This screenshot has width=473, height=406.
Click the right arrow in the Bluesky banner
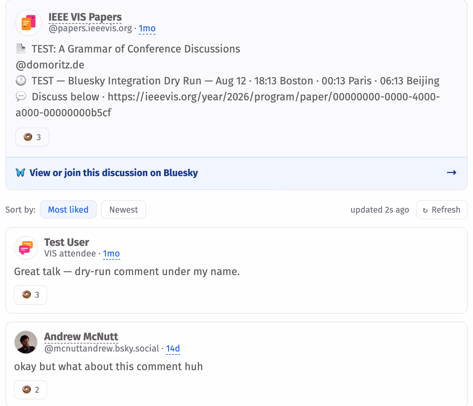[451, 172]
